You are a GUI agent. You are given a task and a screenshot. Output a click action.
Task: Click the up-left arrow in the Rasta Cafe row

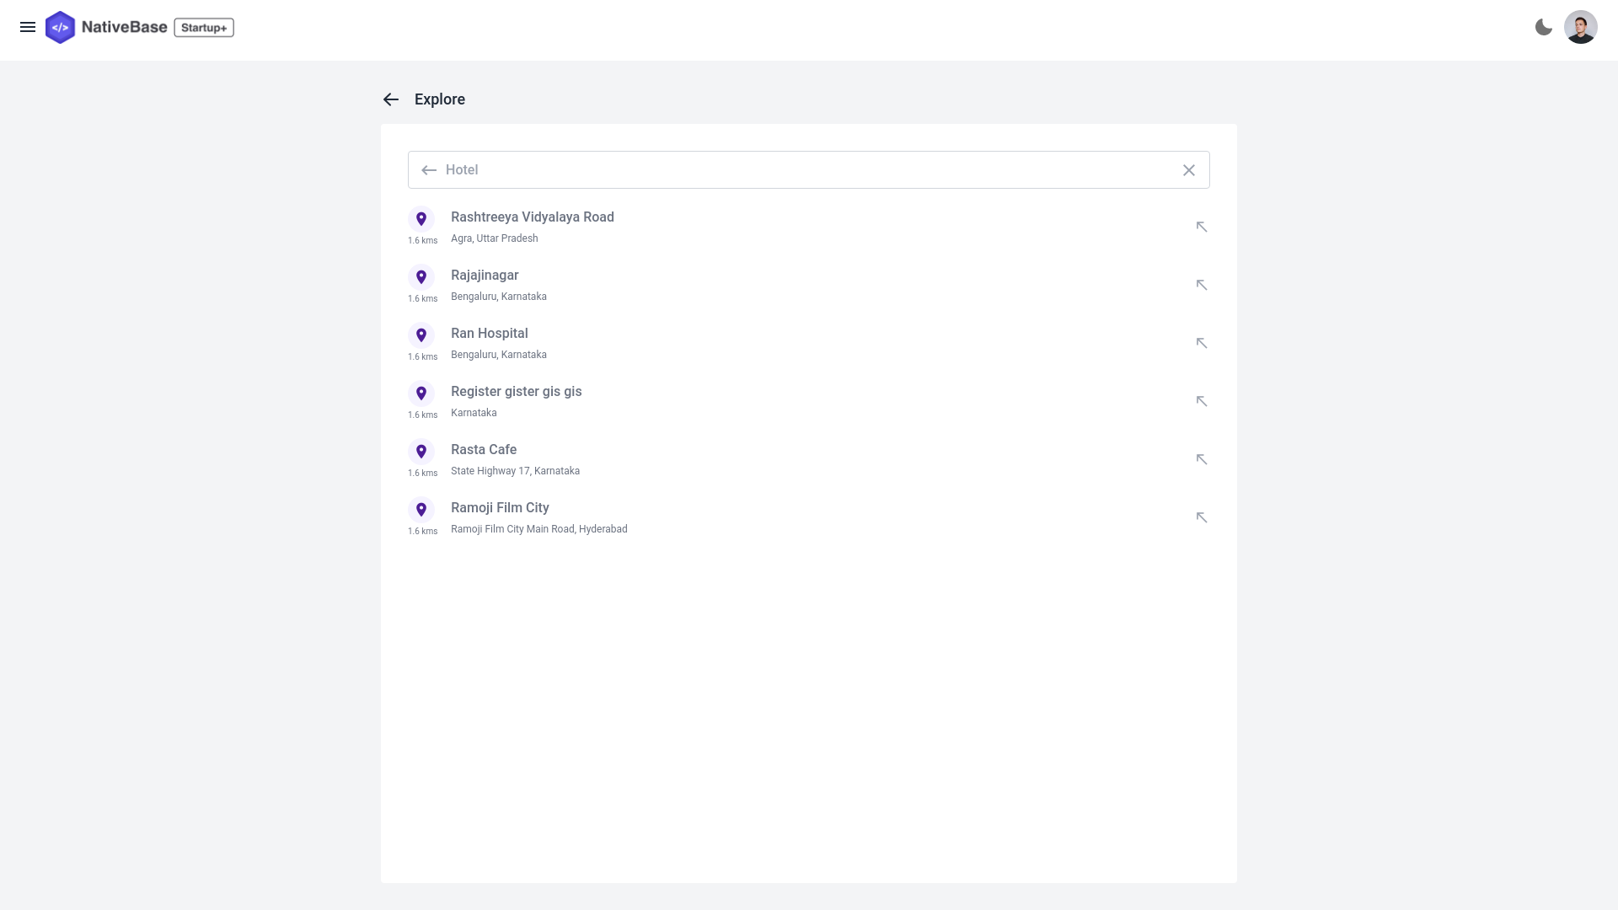pos(1202,459)
